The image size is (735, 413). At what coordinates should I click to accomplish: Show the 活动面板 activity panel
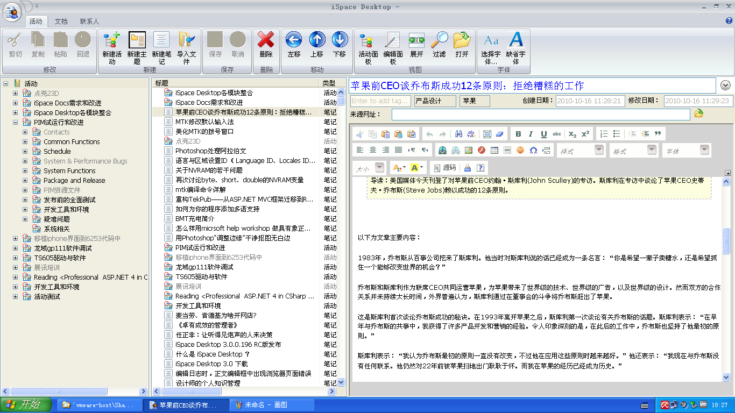coord(368,47)
